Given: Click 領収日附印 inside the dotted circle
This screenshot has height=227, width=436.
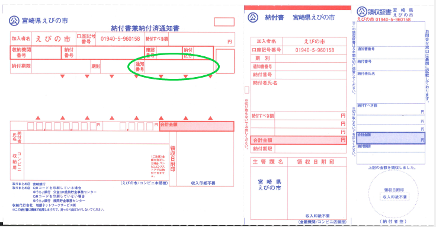Looking at the screenshot, I should (x=394, y=190).
